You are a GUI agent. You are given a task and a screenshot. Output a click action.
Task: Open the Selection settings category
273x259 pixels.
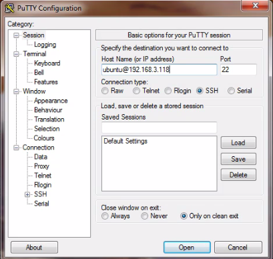(x=47, y=129)
